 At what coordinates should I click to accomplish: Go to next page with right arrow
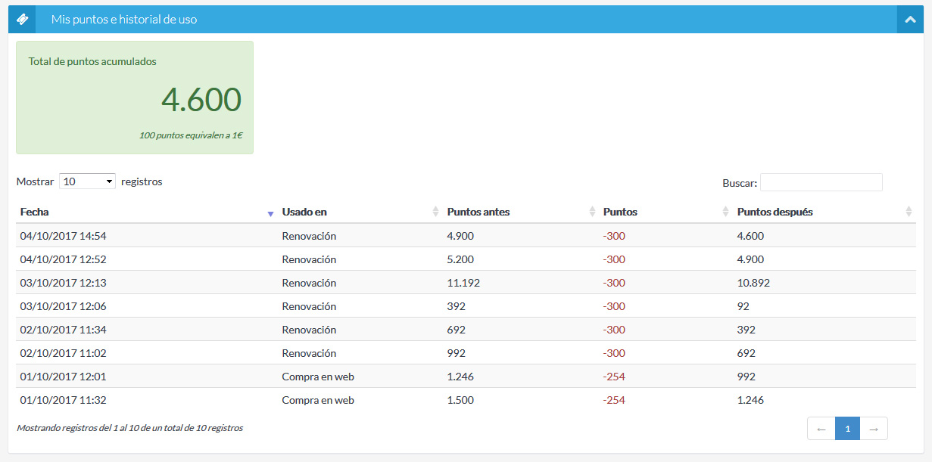click(874, 429)
